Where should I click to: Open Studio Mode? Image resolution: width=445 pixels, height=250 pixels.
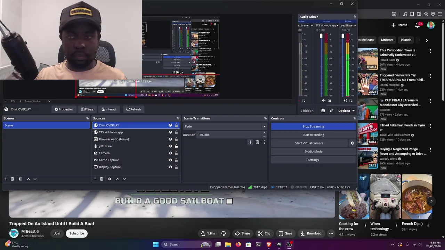313,151
